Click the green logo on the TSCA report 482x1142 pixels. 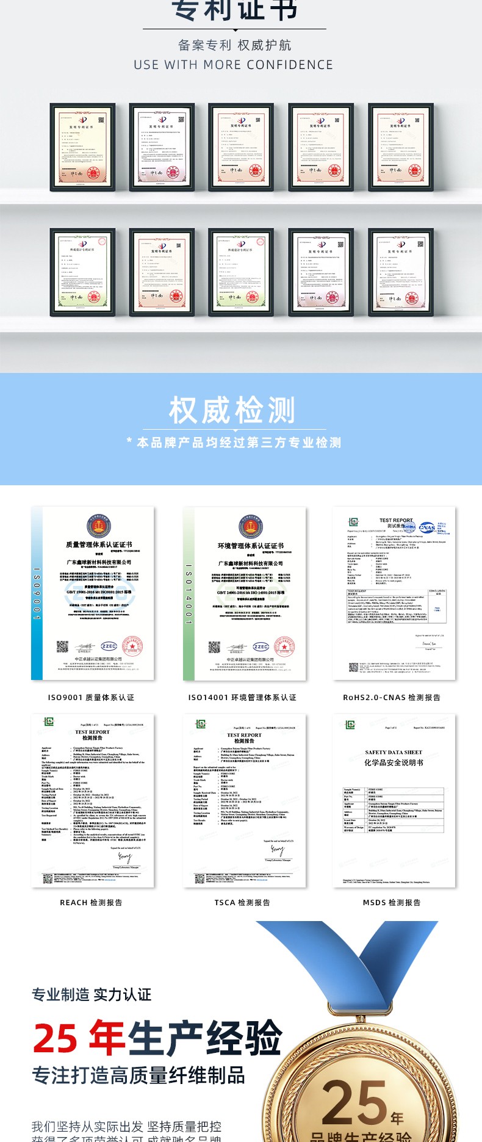[201, 723]
